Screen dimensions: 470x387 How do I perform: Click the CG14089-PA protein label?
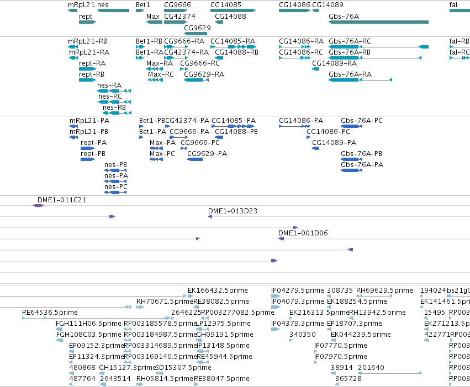click(x=334, y=143)
